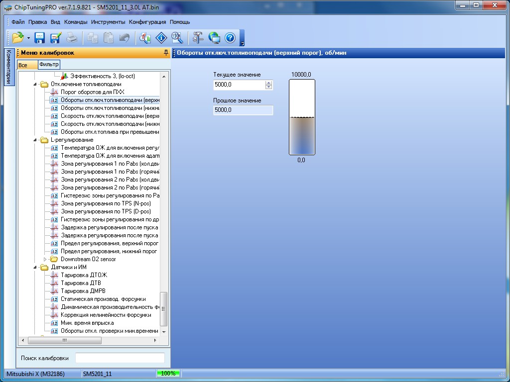Collapse the Датчики и ИМ folder
This screenshot has width=510, height=382.
pos(36,267)
